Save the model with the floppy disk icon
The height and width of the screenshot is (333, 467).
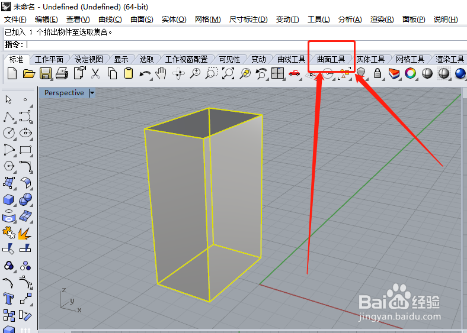pos(46,73)
